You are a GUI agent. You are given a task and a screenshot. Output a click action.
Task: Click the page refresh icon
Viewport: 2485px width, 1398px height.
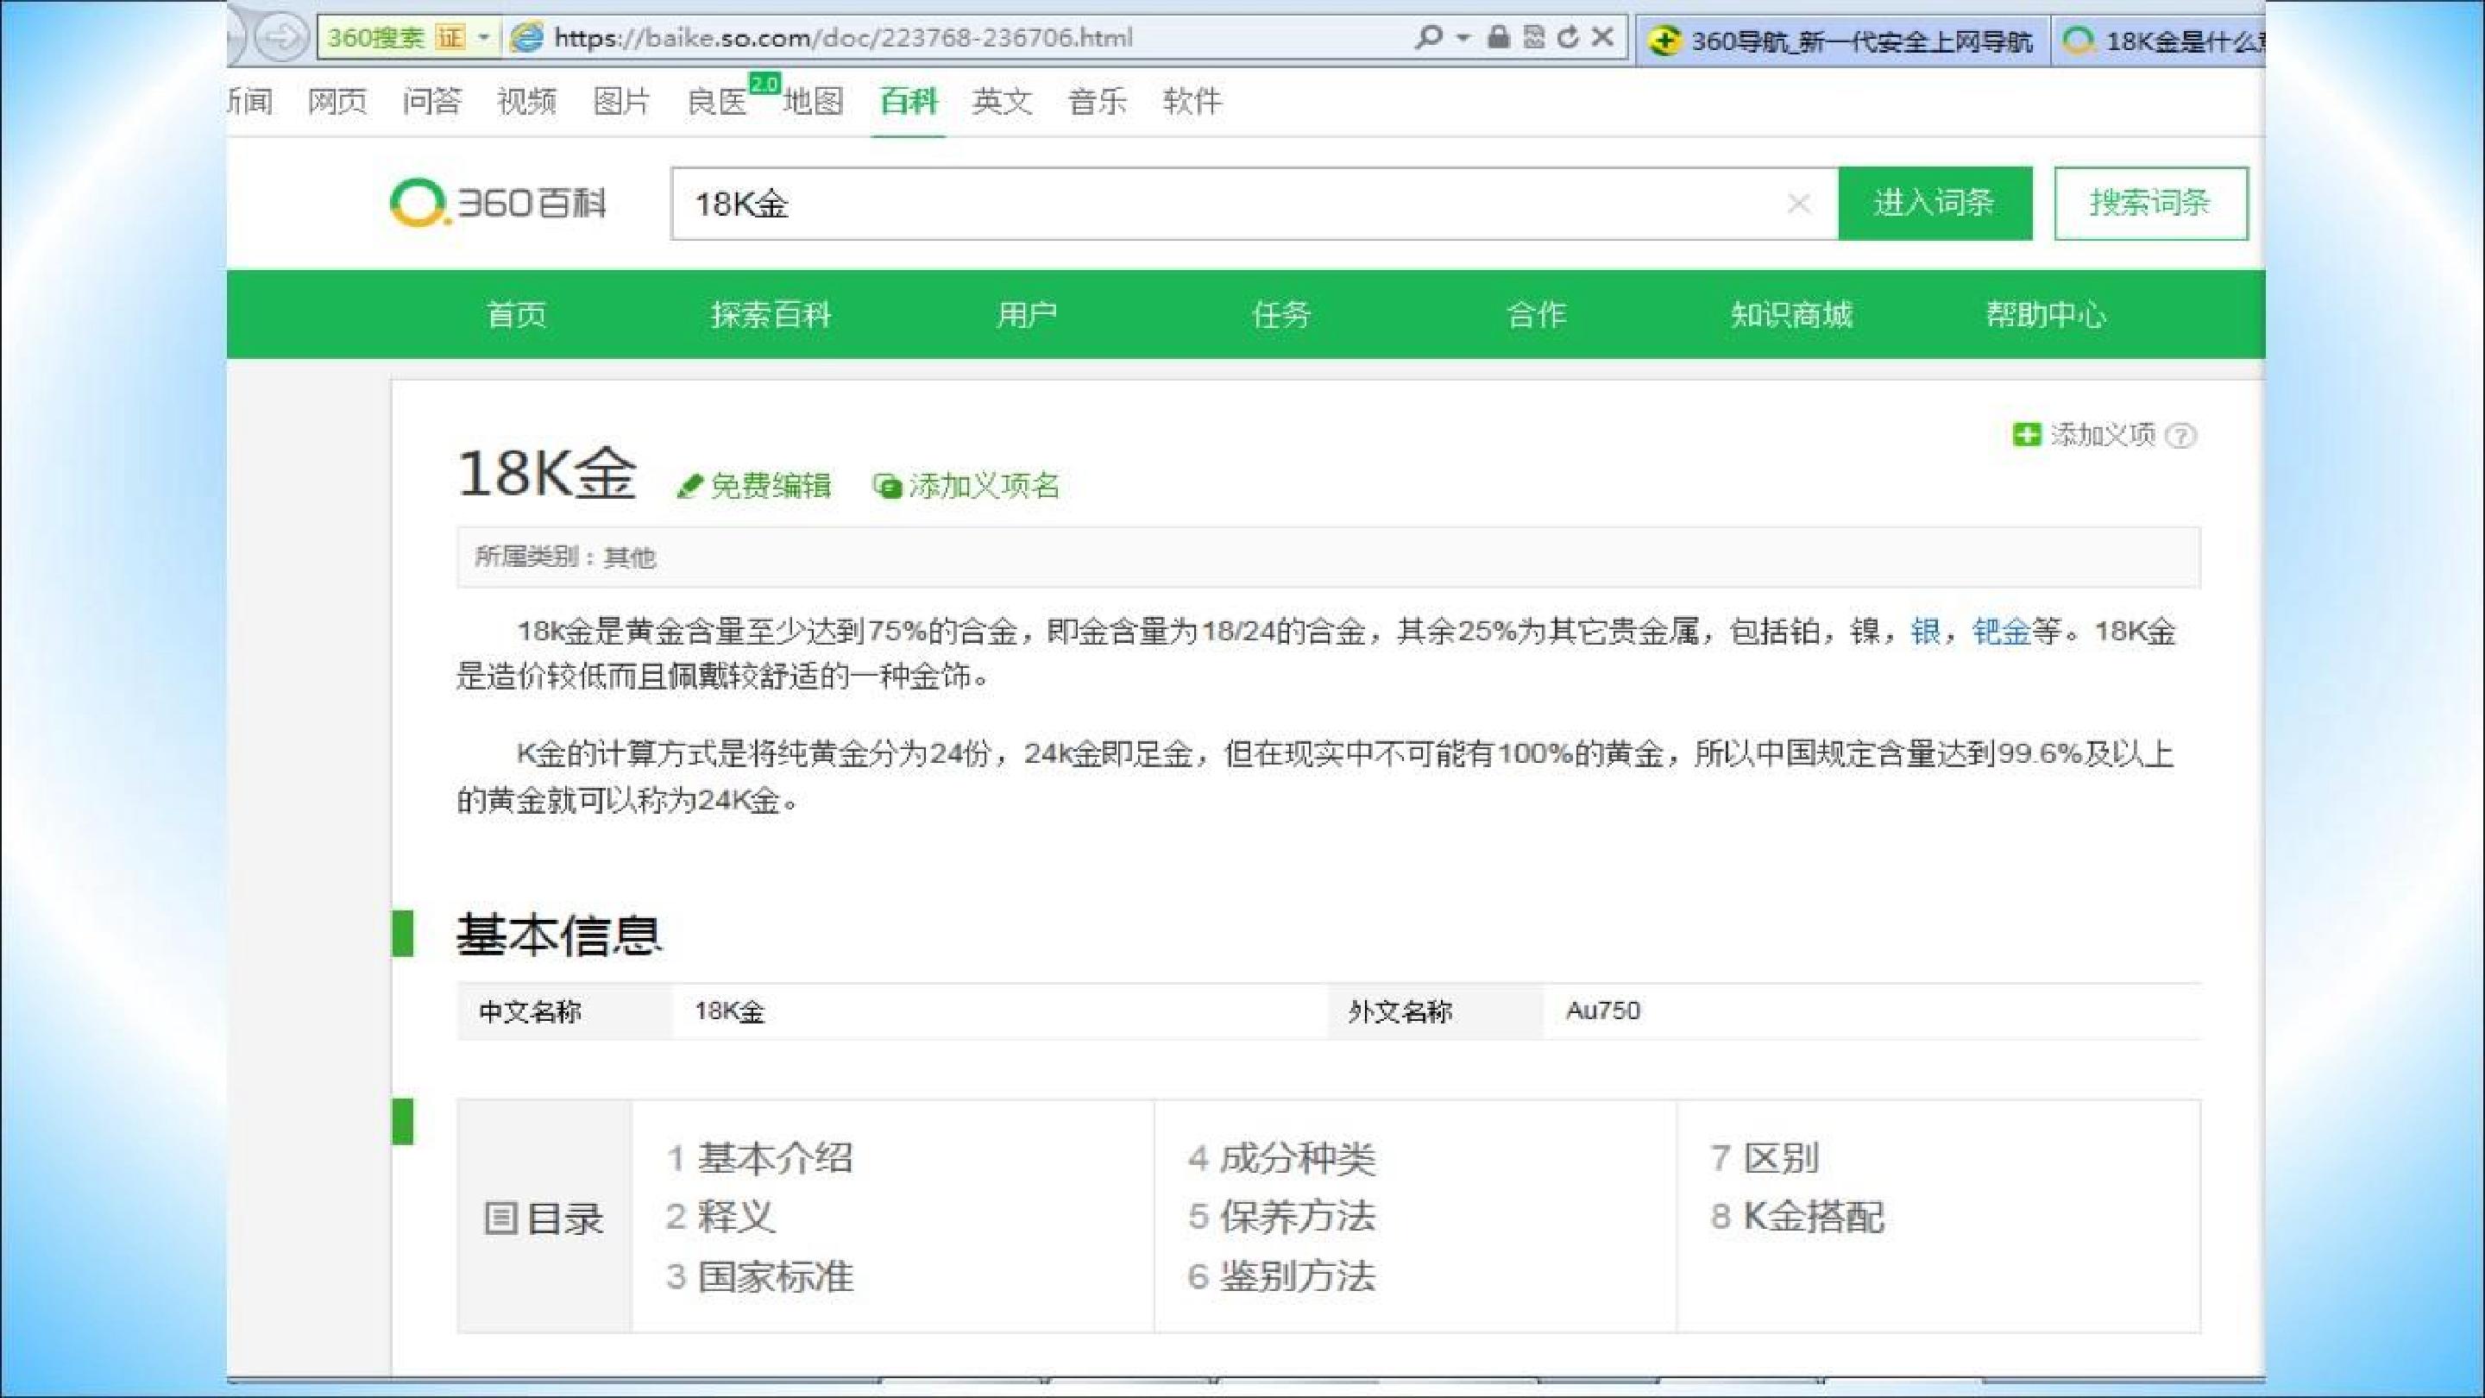(1569, 38)
